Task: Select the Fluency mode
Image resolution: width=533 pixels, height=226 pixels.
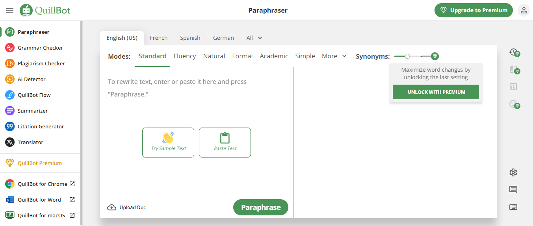Action: pos(185,56)
